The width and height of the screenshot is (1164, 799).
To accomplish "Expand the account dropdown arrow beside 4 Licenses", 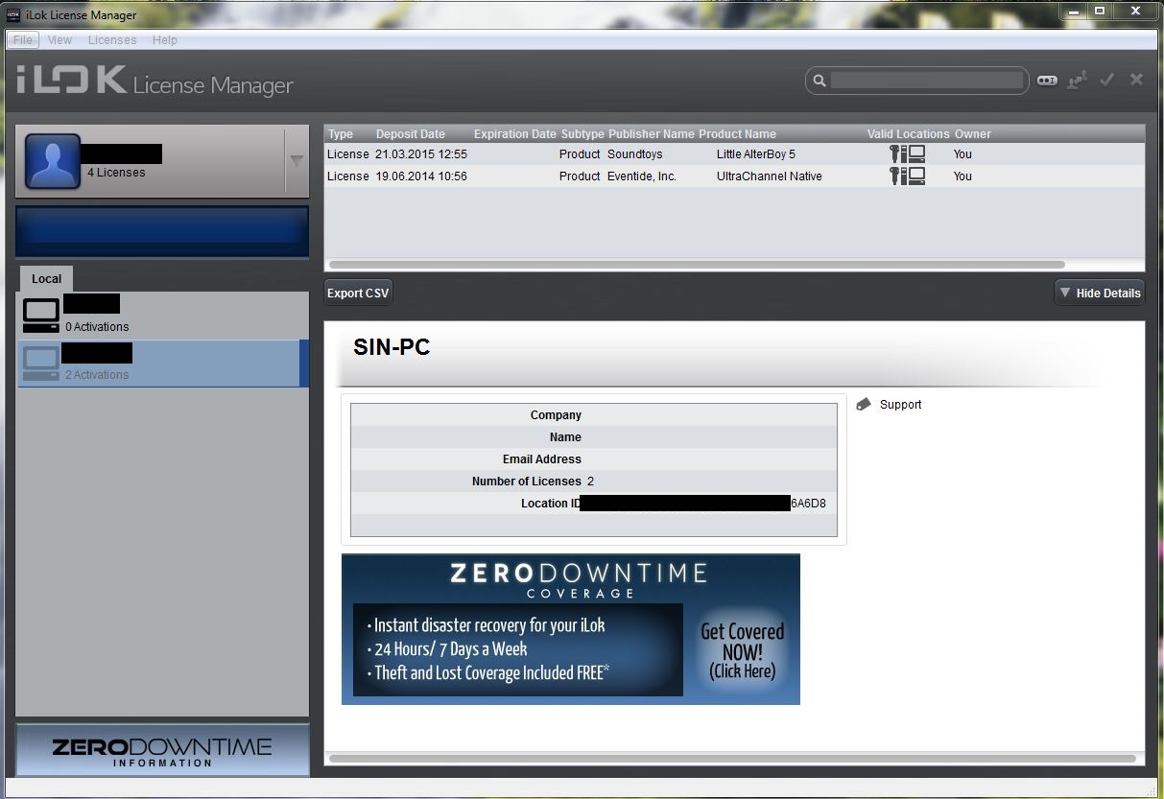I will pyautogui.click(x=297, y=161).
